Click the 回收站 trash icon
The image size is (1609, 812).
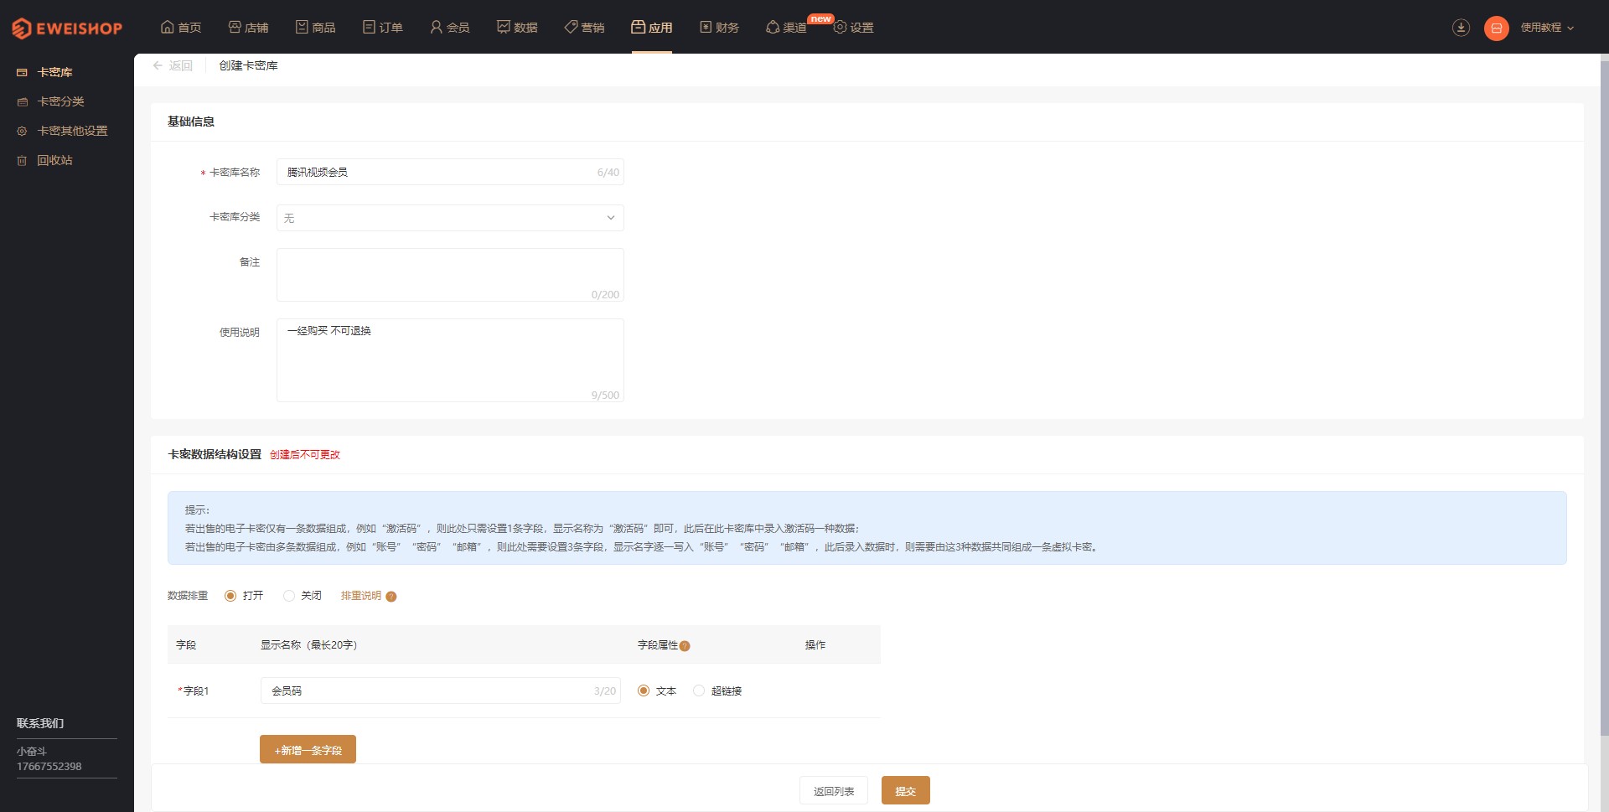(22, 161)
